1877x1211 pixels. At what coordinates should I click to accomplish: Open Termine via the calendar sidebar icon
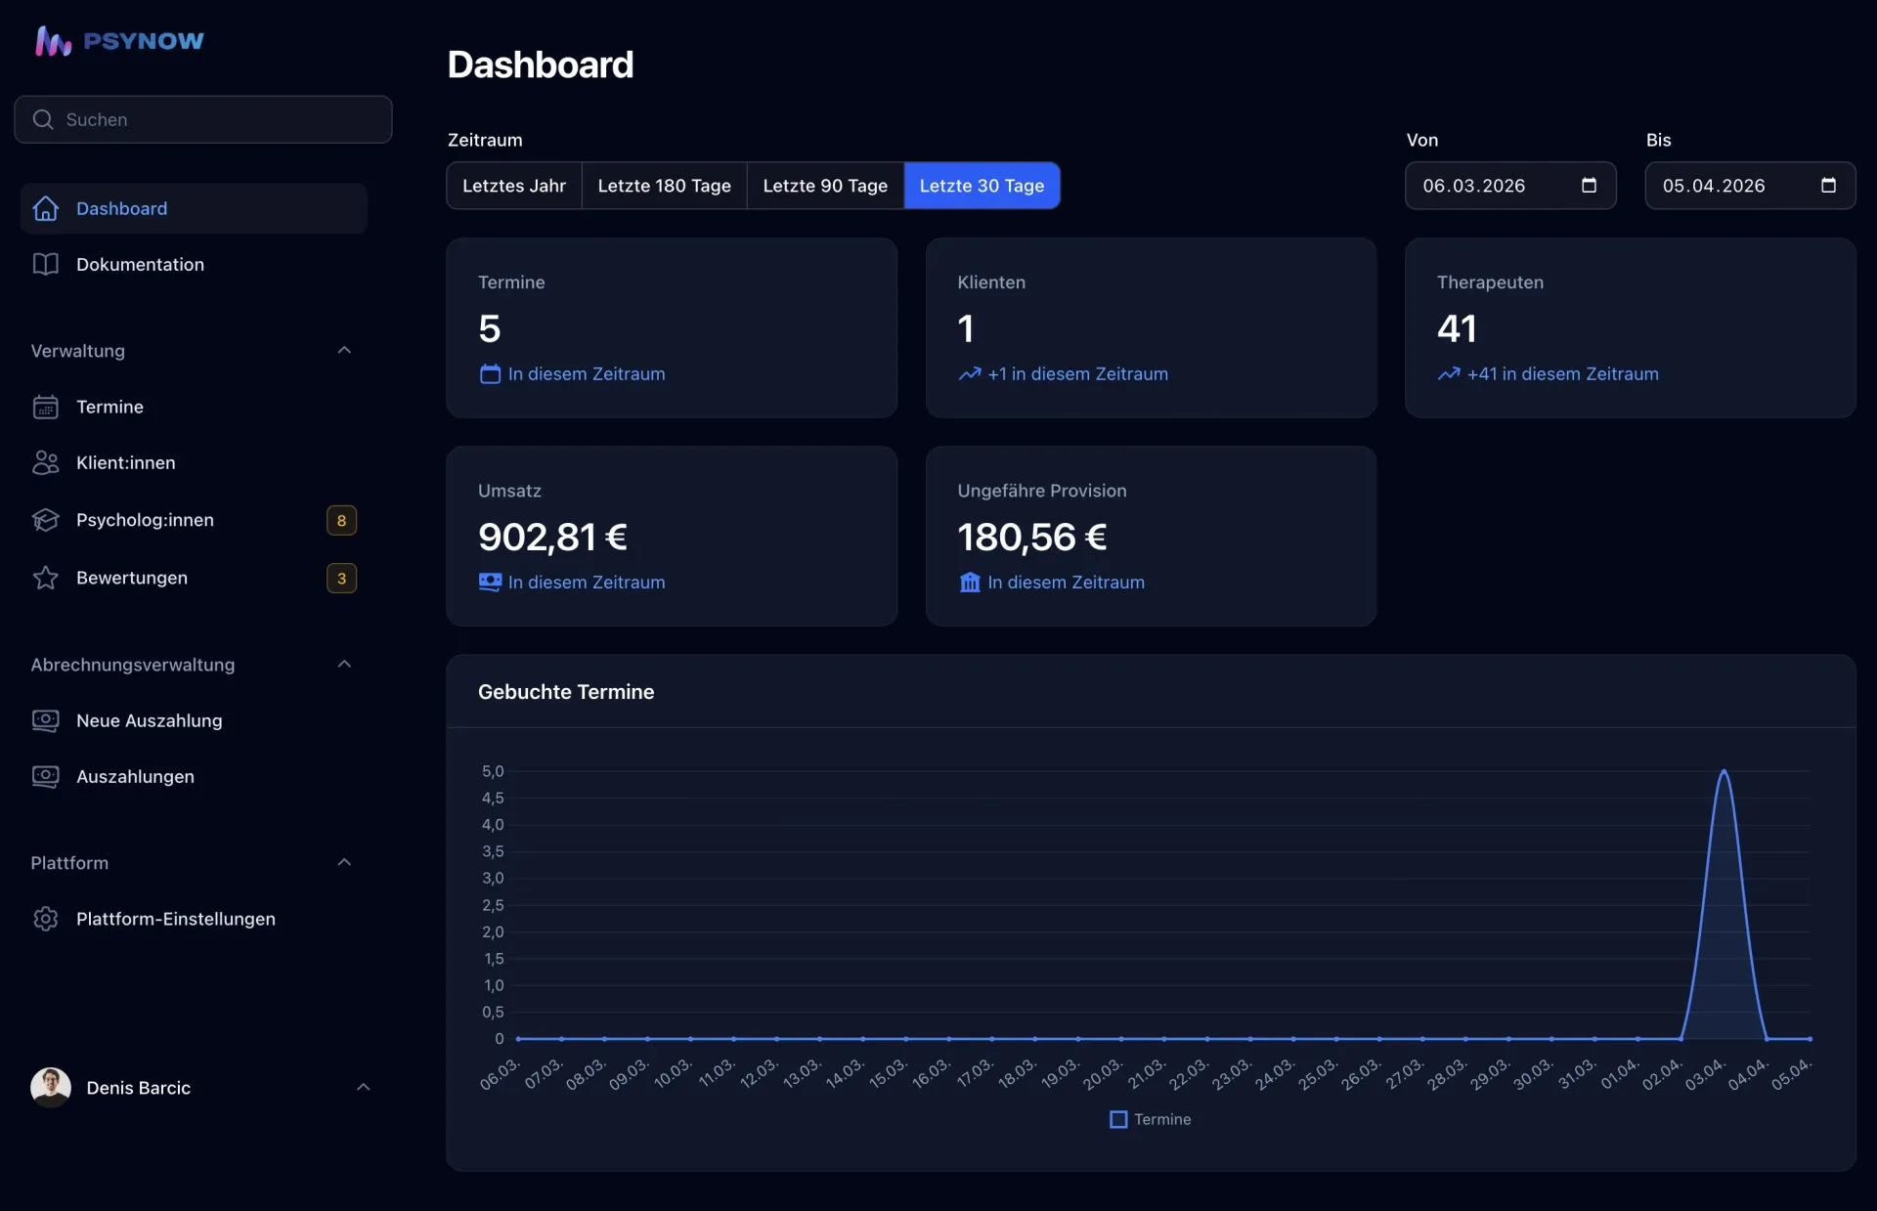click(45, 407)
